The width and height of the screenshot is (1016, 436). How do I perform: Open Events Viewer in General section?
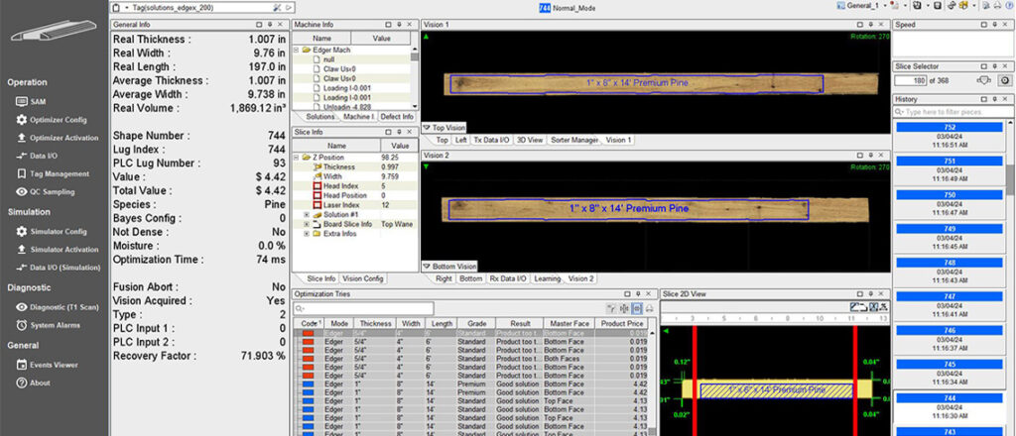[53, 365]
